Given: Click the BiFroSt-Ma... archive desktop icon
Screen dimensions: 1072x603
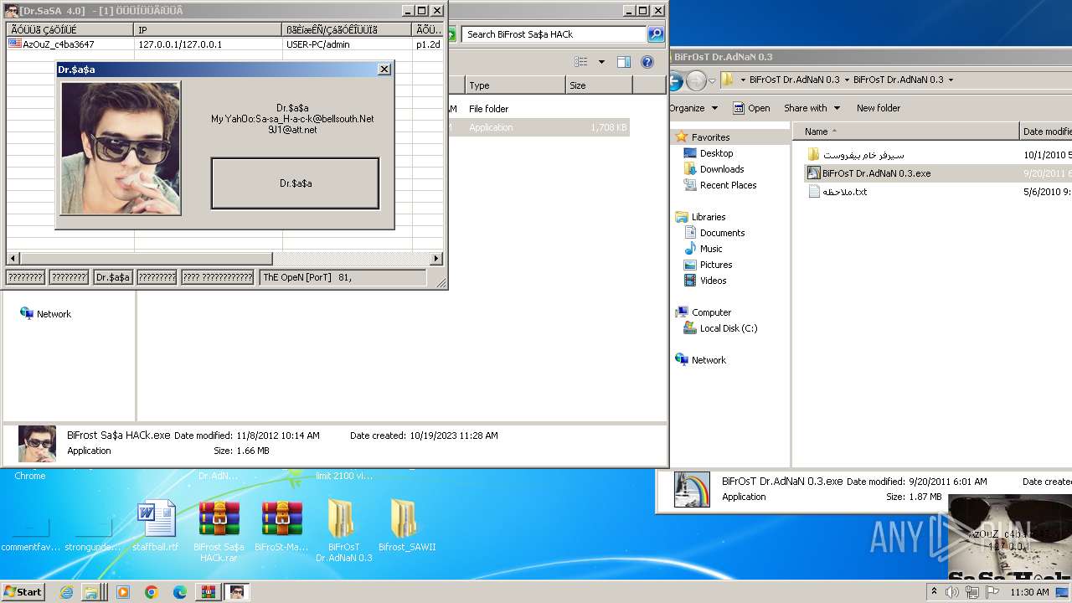Looking at the screenshot, I should pyautogui.click(x=281, y=527).
